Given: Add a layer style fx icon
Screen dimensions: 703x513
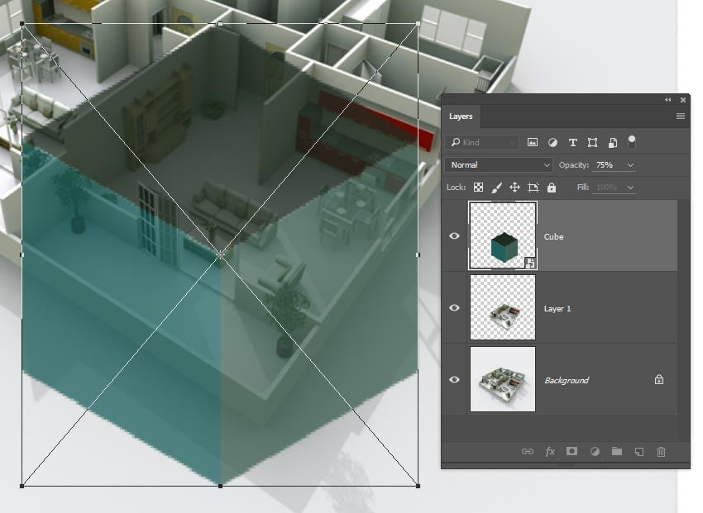Looking at the screenshot, I should pos(550,451).
